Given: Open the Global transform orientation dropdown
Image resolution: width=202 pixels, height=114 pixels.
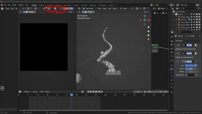Looking at the screenshot, I should point(125,9).
